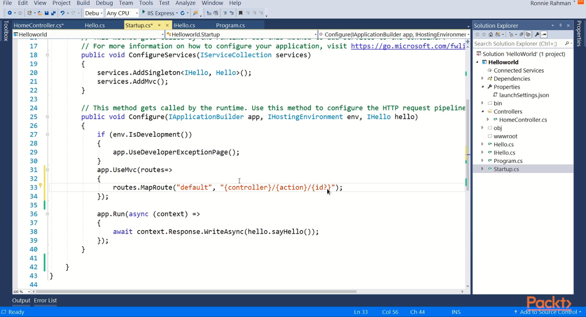
Task: Open the go.microsoft.com link in comment
Action: 408,46
